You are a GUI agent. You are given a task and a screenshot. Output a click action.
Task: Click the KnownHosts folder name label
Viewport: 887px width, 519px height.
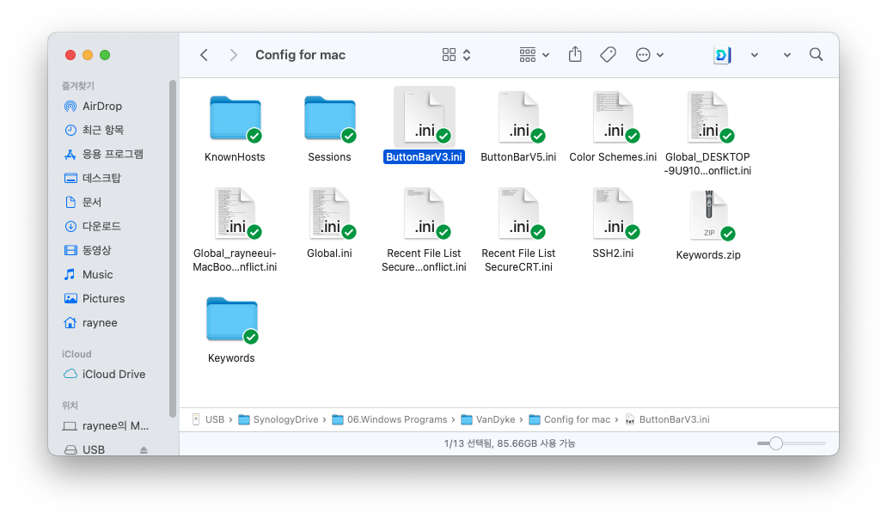[x=235, y=157]
